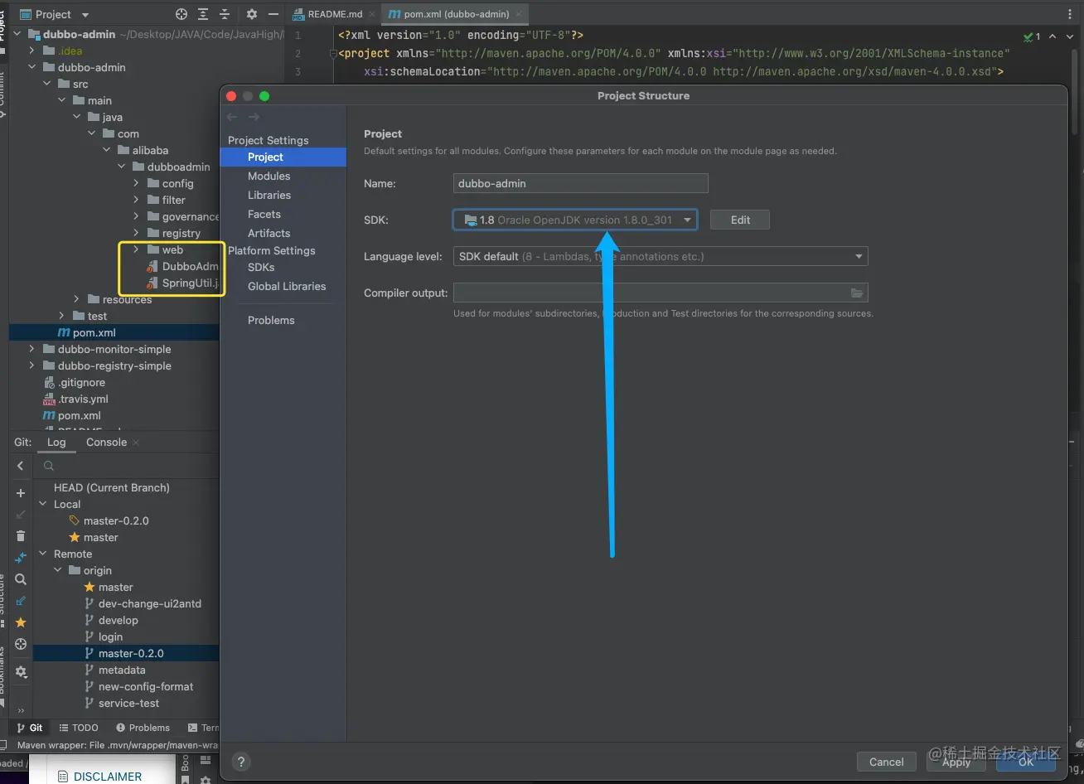Click the Expand All icon in Project panel

(203, 14)
